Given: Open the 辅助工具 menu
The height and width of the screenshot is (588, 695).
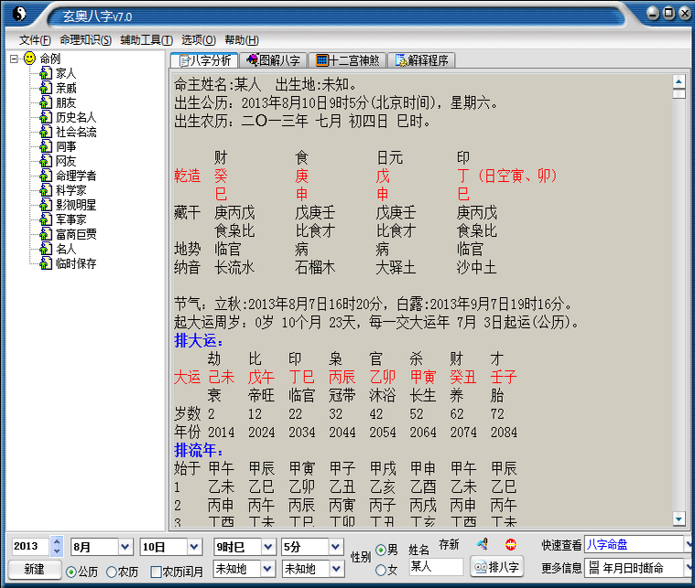Looking at the screenshot, I should click(x=146, y=40).
